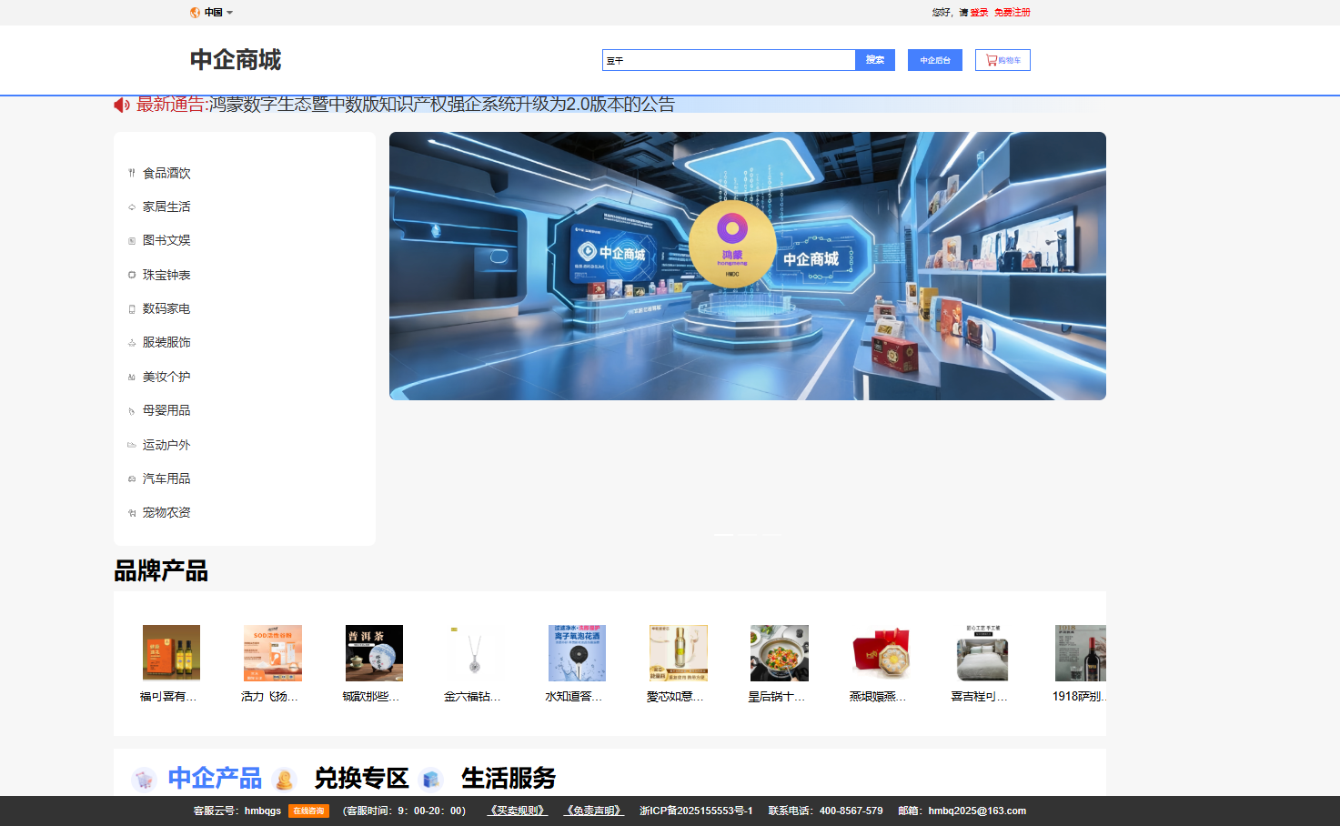Select the 母婴用品 category icon
Viewport: 1340px width, 826px height.
(131, 410)
